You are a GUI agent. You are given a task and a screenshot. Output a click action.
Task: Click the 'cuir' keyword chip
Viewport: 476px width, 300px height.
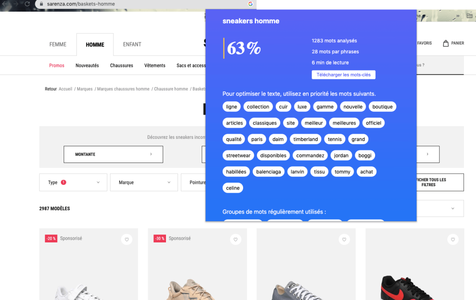click(x=283, y=107)
